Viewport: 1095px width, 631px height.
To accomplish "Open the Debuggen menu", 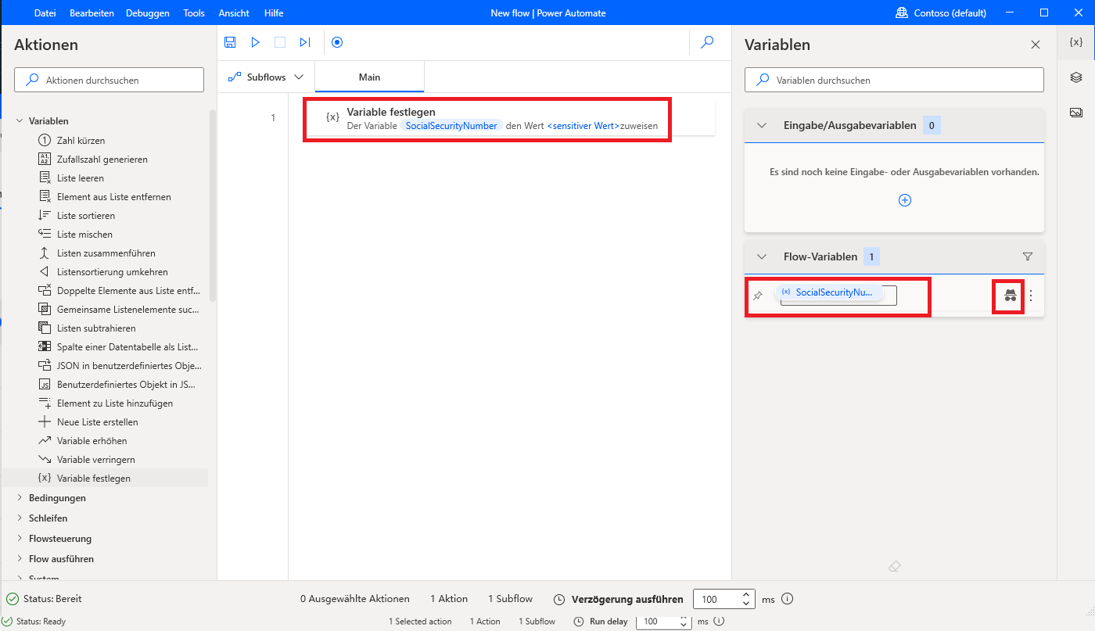I will [x=148, y=13].
